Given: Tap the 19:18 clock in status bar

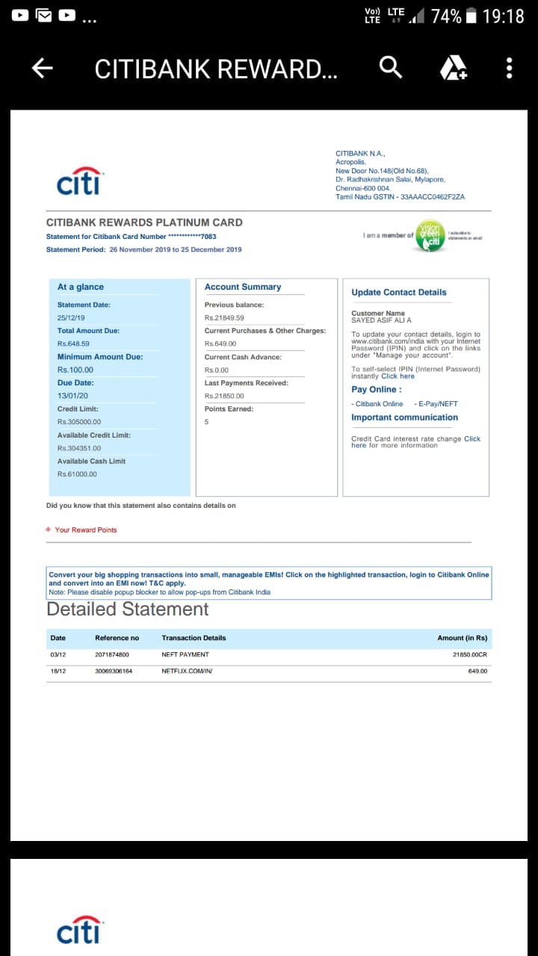Looking at the screenshot, I should 504,16.
